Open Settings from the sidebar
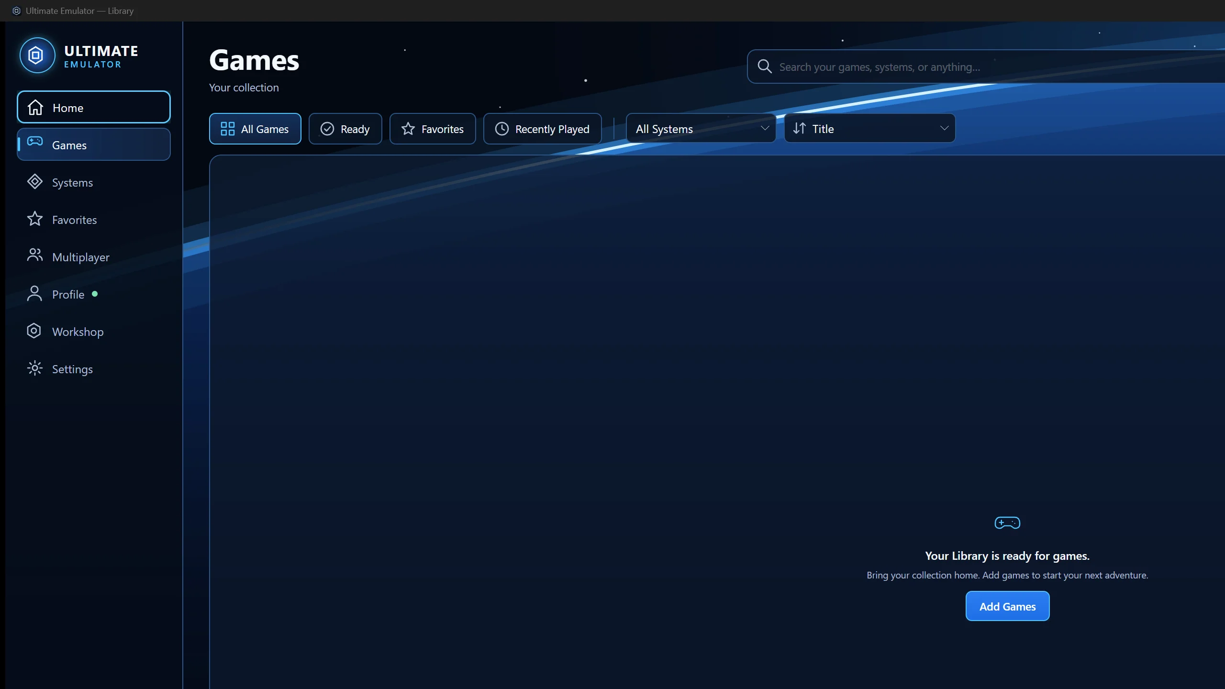Screen dimensions: 1225x689 click(94, 369)
